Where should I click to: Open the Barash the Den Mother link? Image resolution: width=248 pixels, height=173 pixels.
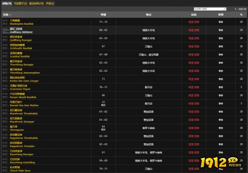point(24,105)
